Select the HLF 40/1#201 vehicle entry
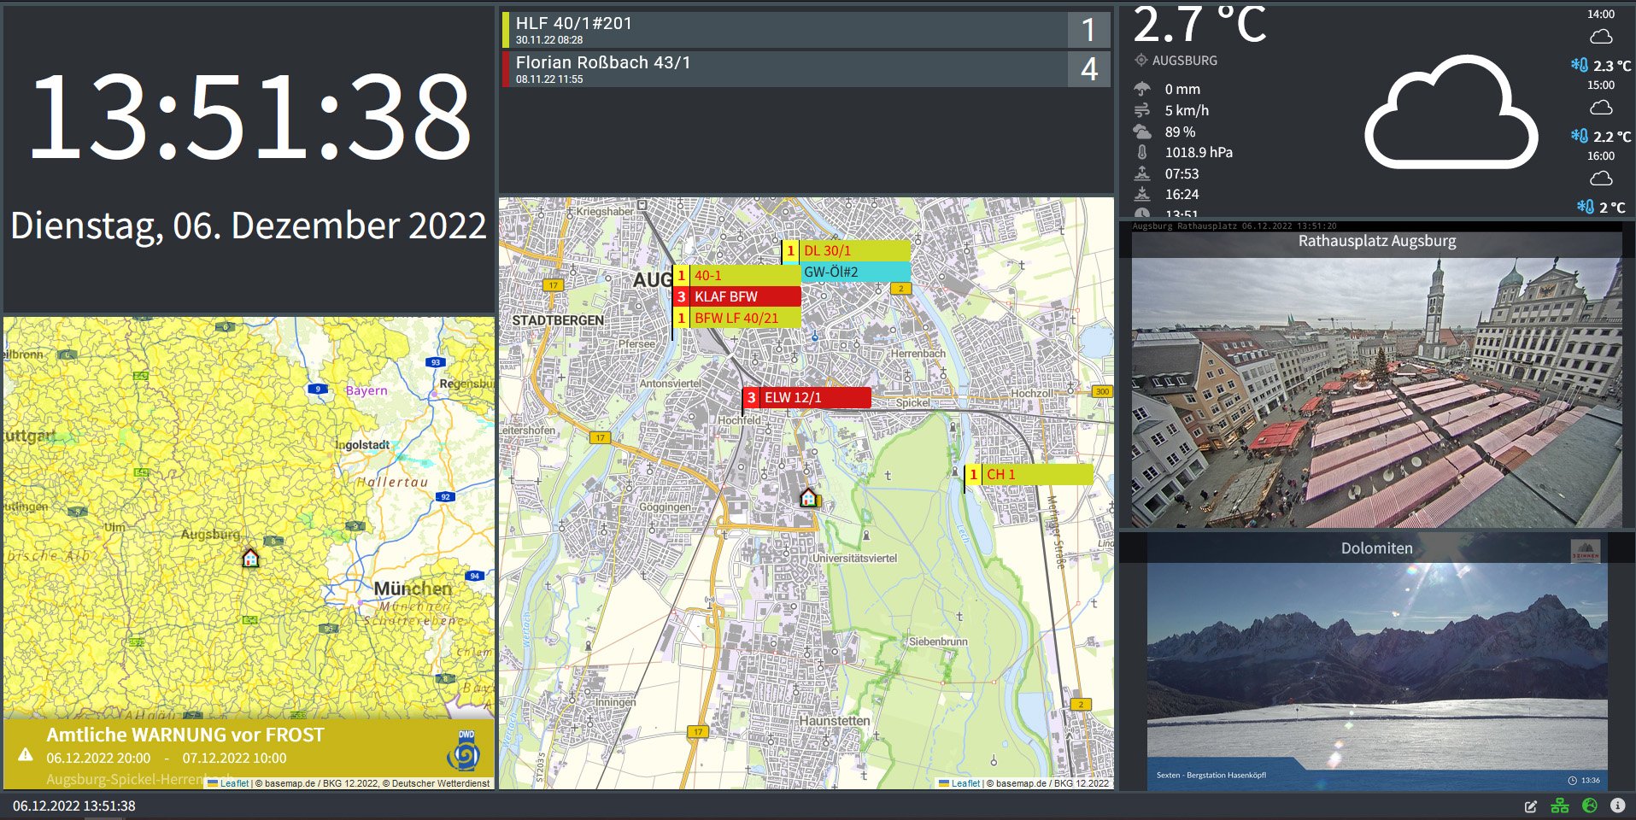The width and height of the screenshot is (1636, 820). coord(784,30)
